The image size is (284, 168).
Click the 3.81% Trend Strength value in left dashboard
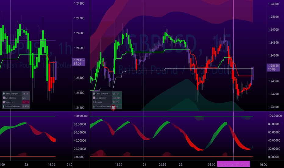[25, 94]
